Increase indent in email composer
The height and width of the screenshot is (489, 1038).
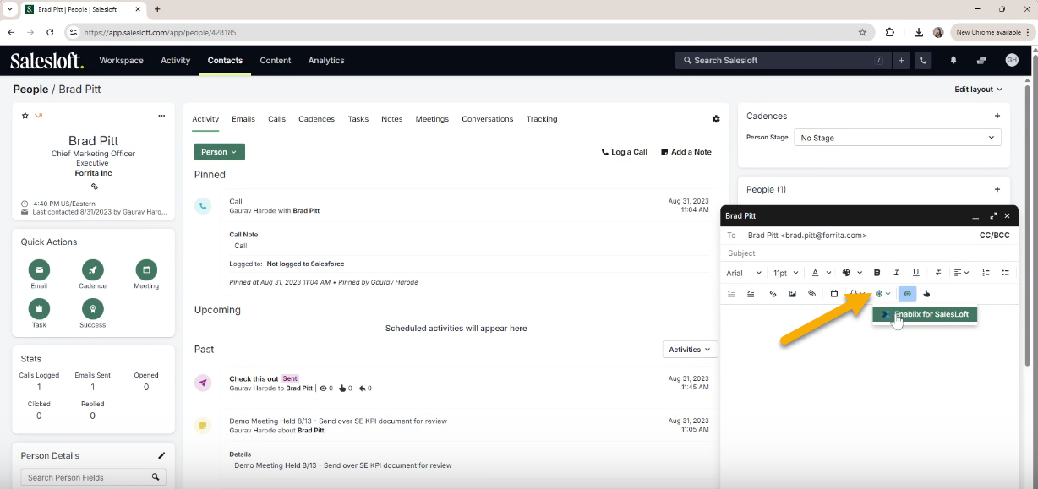pyautogui.click(x=751, y=294)
